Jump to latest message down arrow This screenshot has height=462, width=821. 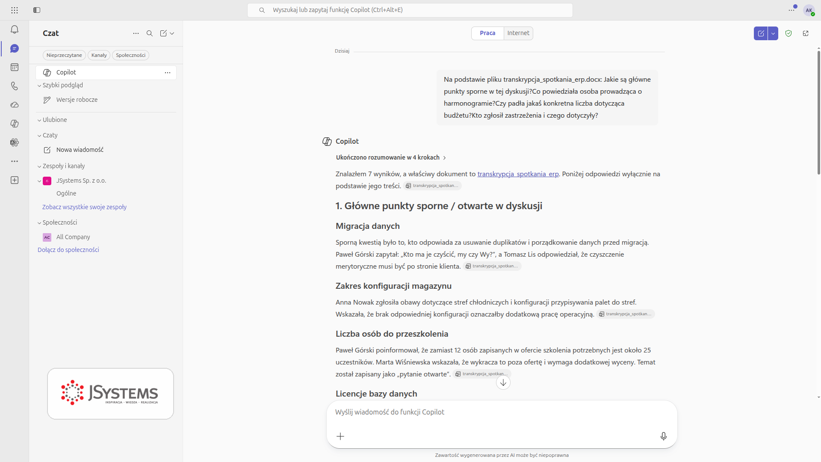click(x=503, y=382)
